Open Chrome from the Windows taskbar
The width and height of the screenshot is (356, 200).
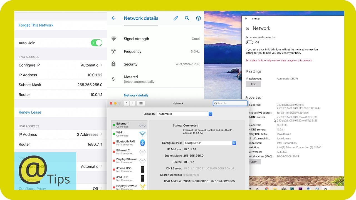(266, 189)
